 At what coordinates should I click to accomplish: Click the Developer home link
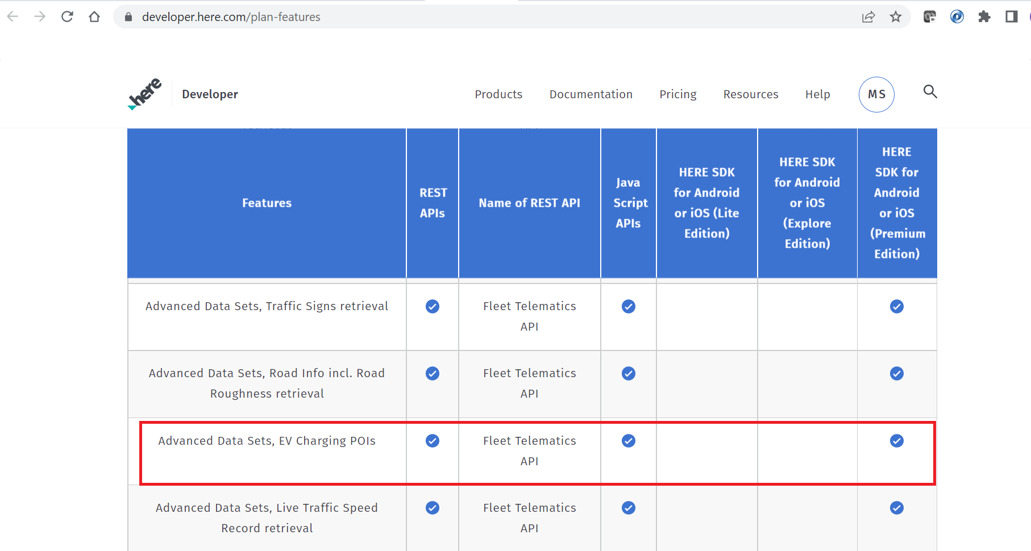pyautogui.click(x=210, y=94)
